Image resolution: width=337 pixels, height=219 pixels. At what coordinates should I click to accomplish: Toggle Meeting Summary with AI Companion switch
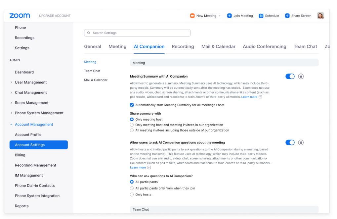click(290, 77)
